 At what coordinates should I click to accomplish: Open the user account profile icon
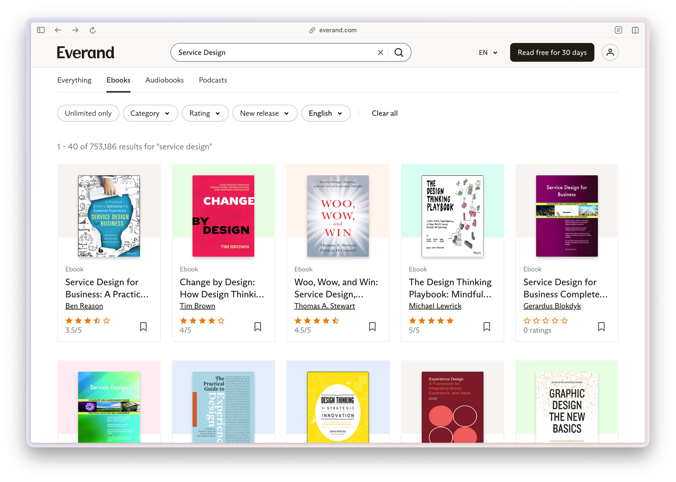click(610, 52)
